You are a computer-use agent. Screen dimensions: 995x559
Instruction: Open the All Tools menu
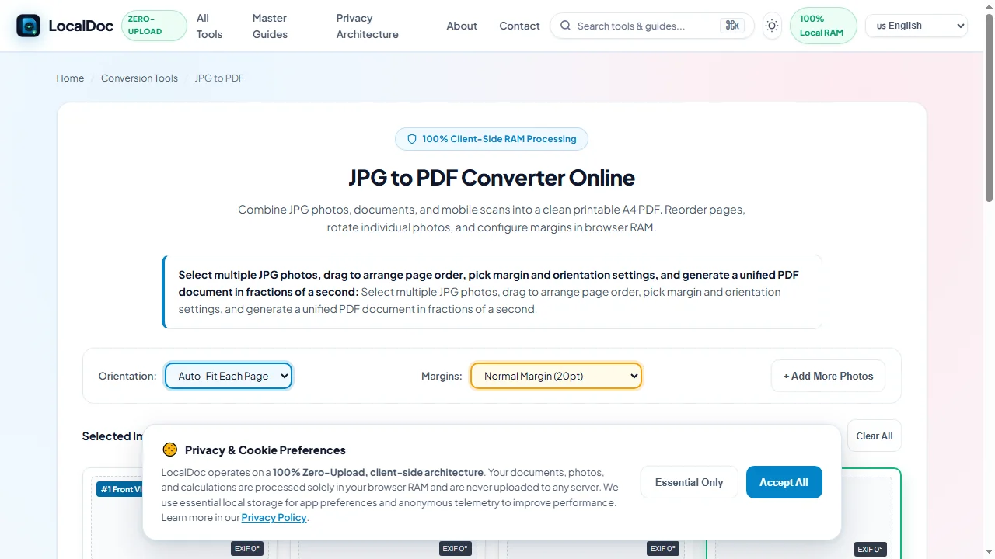tap(209, 26)
